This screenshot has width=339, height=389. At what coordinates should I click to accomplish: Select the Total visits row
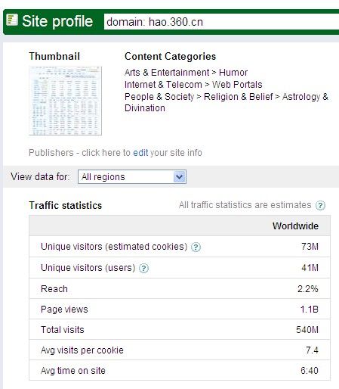180,329
